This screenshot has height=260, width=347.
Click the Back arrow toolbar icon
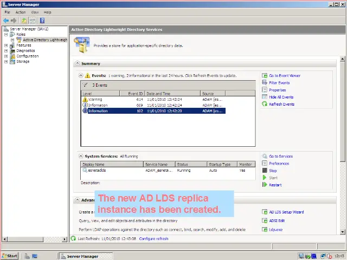coord(6,21)
